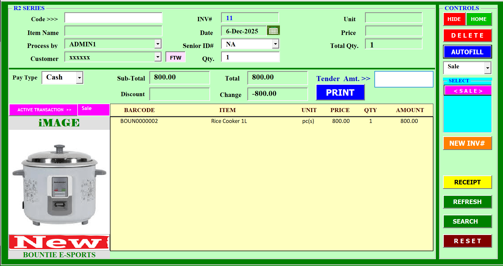Click into the Tender Amt. input field
Screen dimensions: 503x266
(404, 79)
